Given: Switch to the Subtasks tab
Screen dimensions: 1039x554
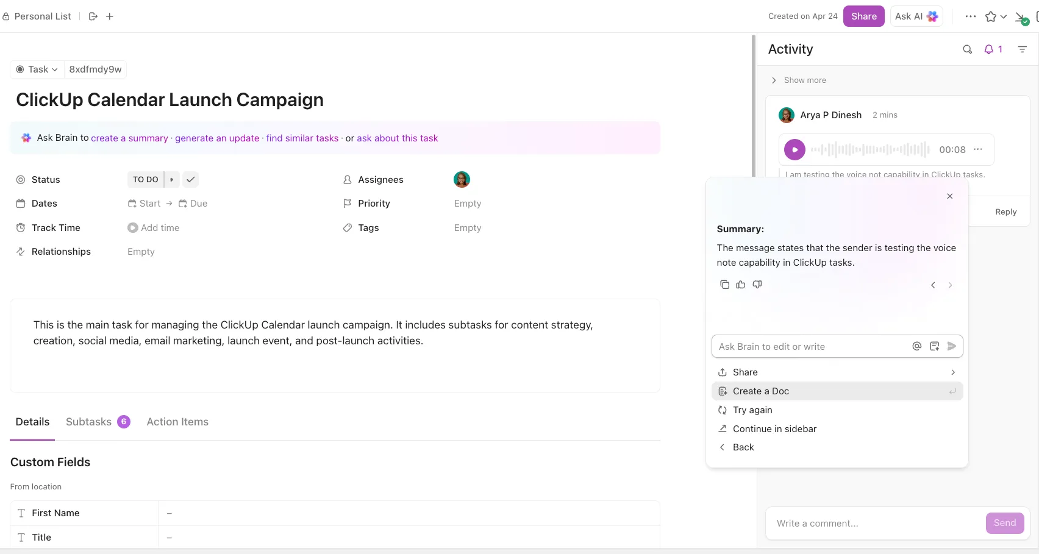Looking at the screenshot, I should click(x=98, y=422).
